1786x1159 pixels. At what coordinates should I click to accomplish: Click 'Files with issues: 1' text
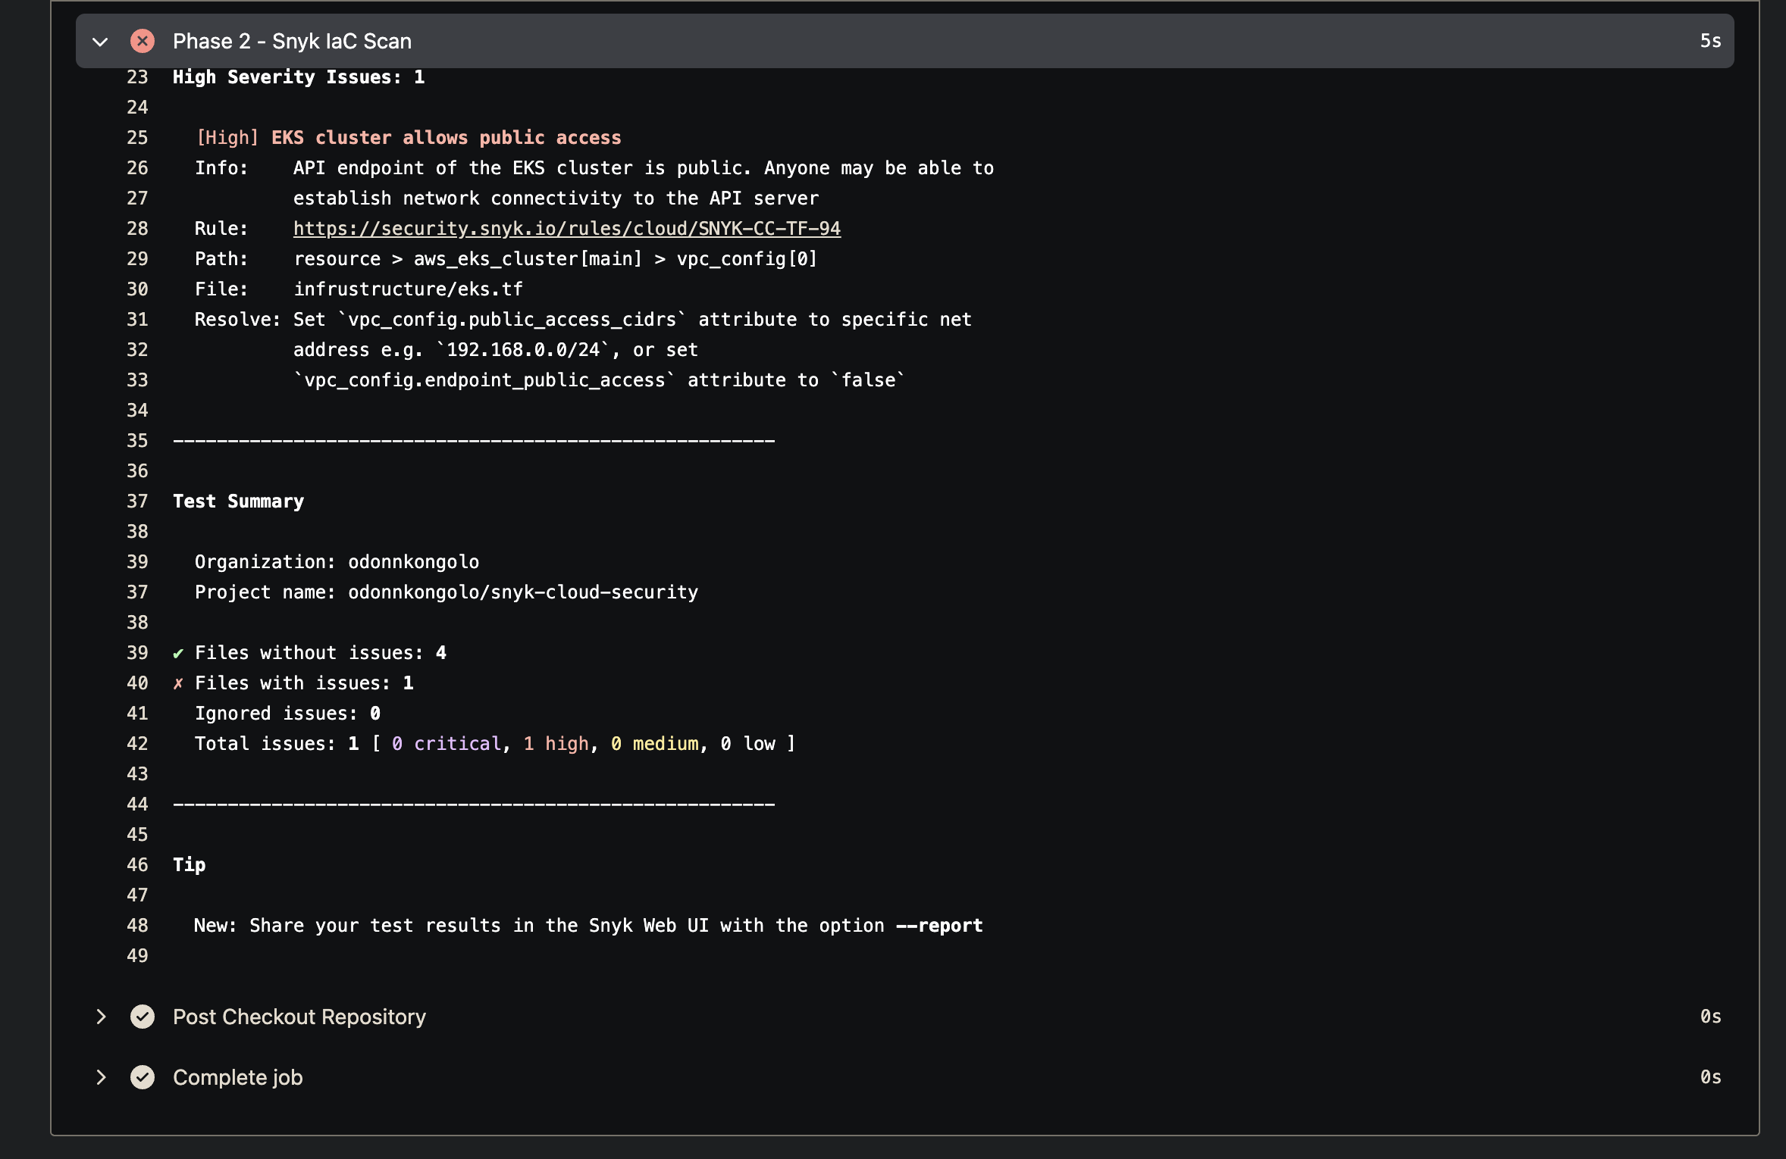click(304, 683)
